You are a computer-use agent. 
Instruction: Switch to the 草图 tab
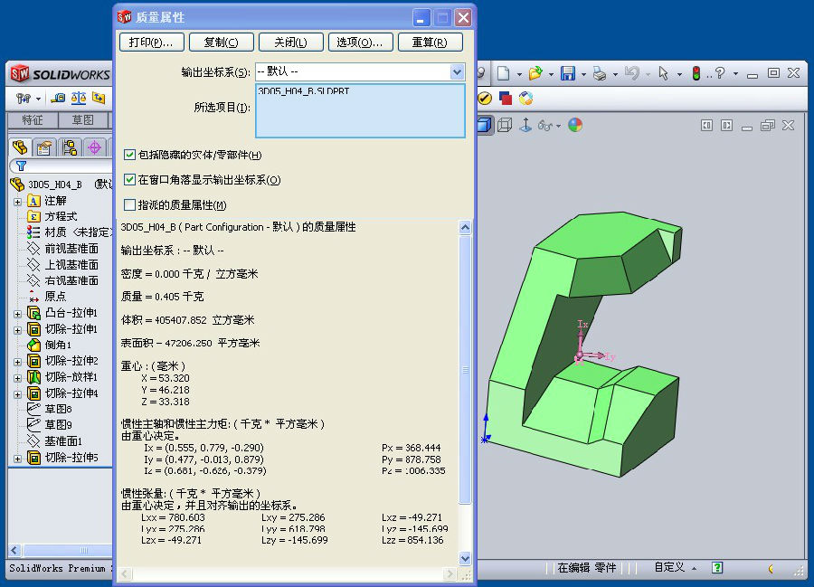[83, 120]
